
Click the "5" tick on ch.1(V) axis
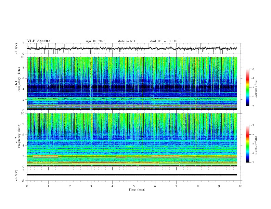tap(24, 43)
